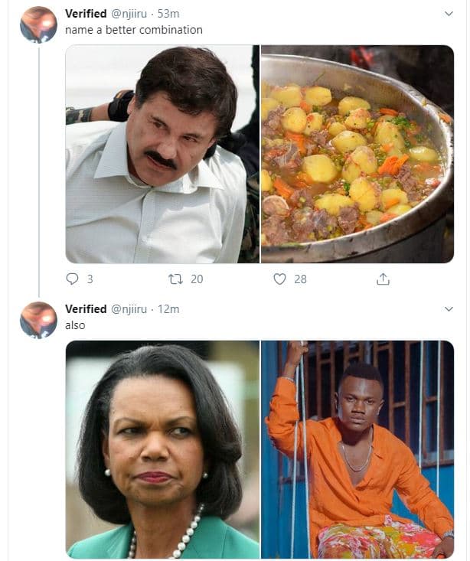Click the 12m timestamp
The image size is (470, 561).
click(x=168, y=309)
